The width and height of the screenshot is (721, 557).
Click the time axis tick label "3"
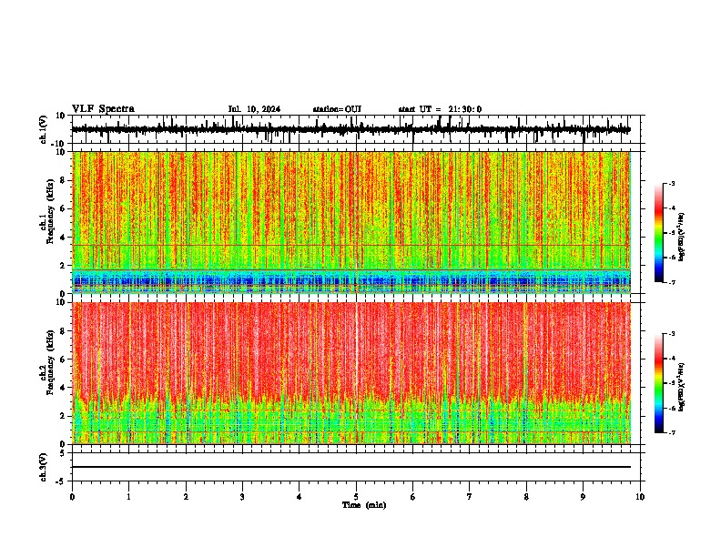coord(242,497)
